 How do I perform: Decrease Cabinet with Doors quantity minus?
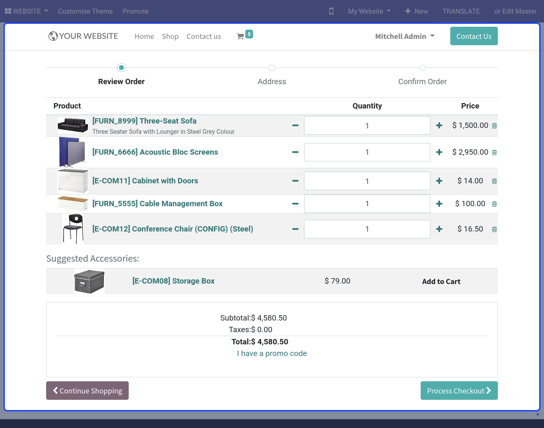(x=295, y=180)
